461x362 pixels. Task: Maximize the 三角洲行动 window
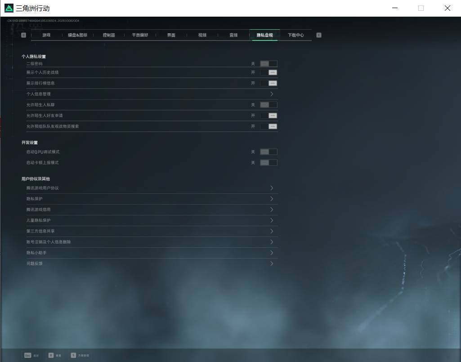421,8
